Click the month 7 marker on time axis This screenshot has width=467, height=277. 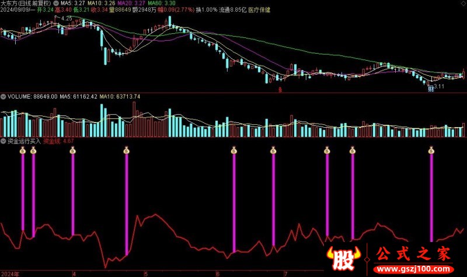[x=286, y=274]
